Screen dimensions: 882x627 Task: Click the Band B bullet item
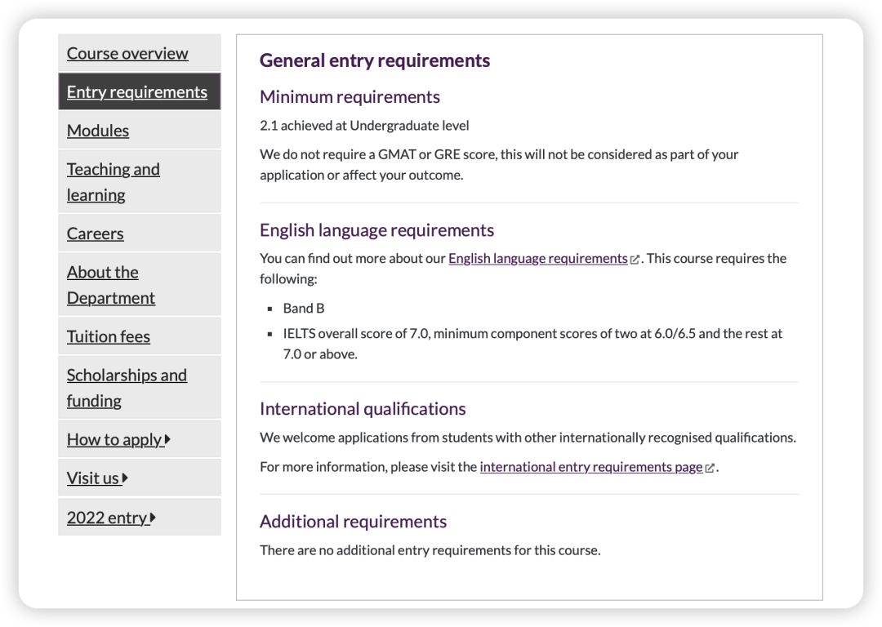[304, 309]
